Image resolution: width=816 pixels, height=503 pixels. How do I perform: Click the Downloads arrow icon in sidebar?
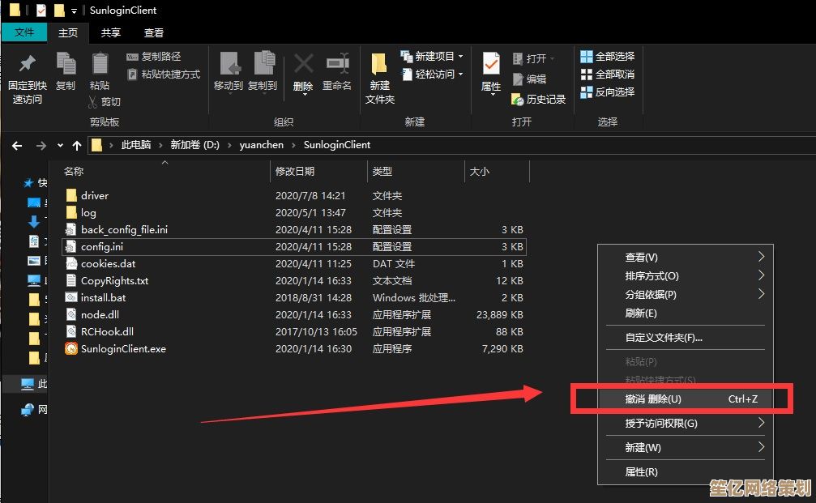pyautogui.click(x=34, y=222)
